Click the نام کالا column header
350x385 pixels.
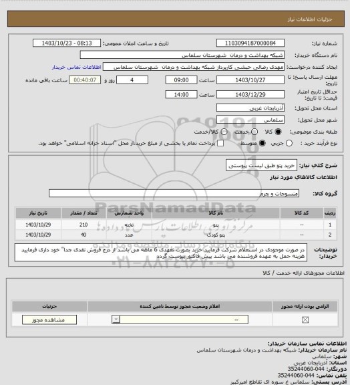216,213
